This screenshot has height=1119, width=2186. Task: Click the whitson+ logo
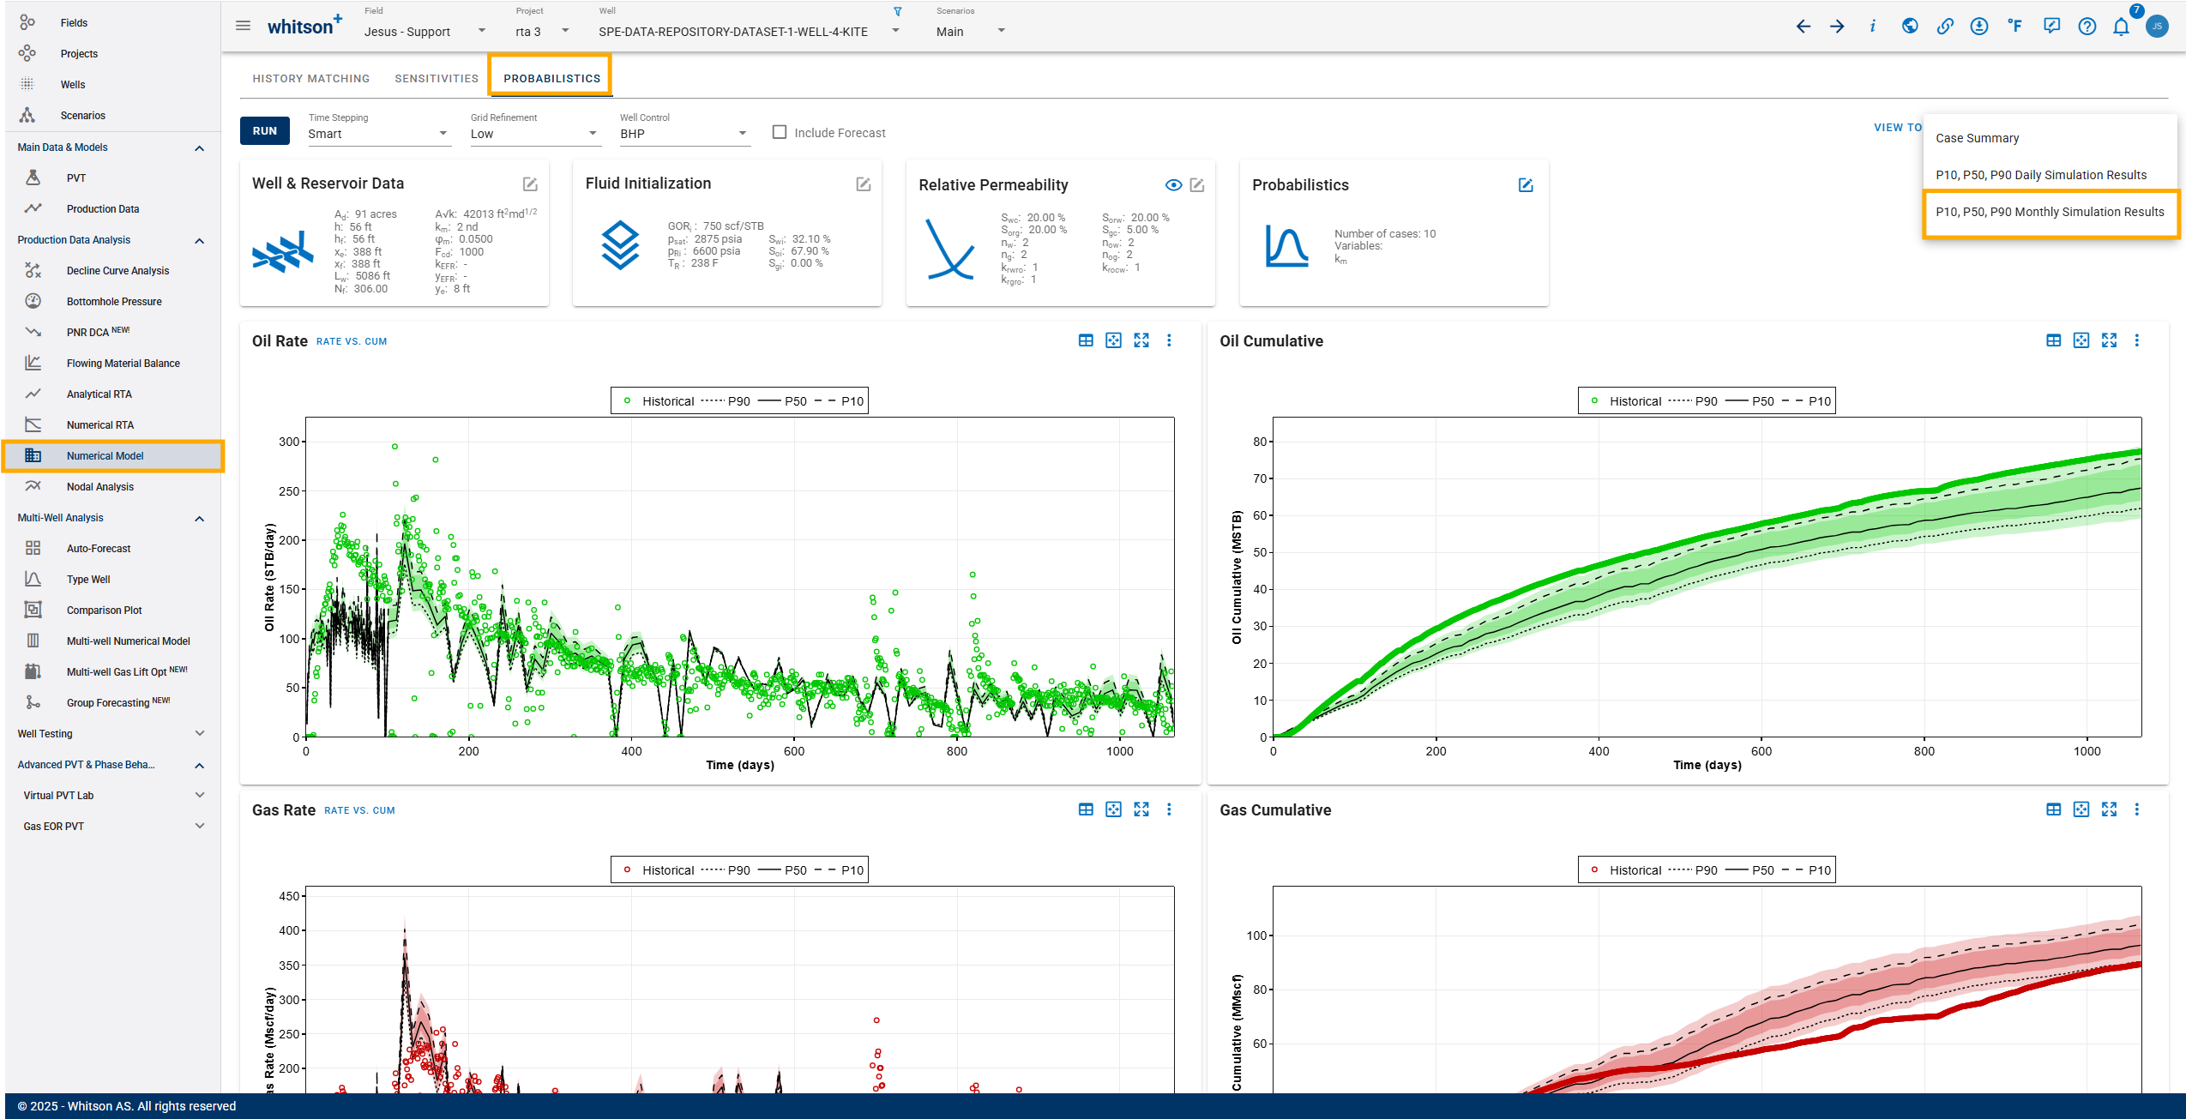(x=304, y=26)
